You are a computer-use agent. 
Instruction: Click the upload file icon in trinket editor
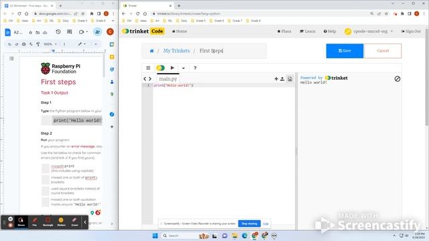(x=282, y=79)
